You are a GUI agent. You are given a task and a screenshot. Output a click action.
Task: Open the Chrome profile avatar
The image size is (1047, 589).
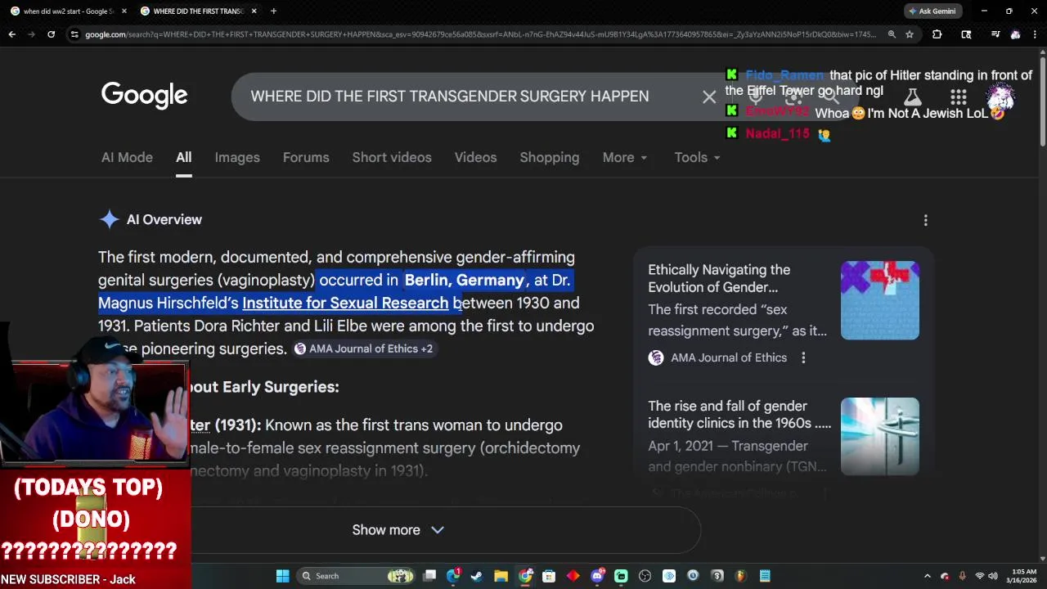(x=1015, y=34)
